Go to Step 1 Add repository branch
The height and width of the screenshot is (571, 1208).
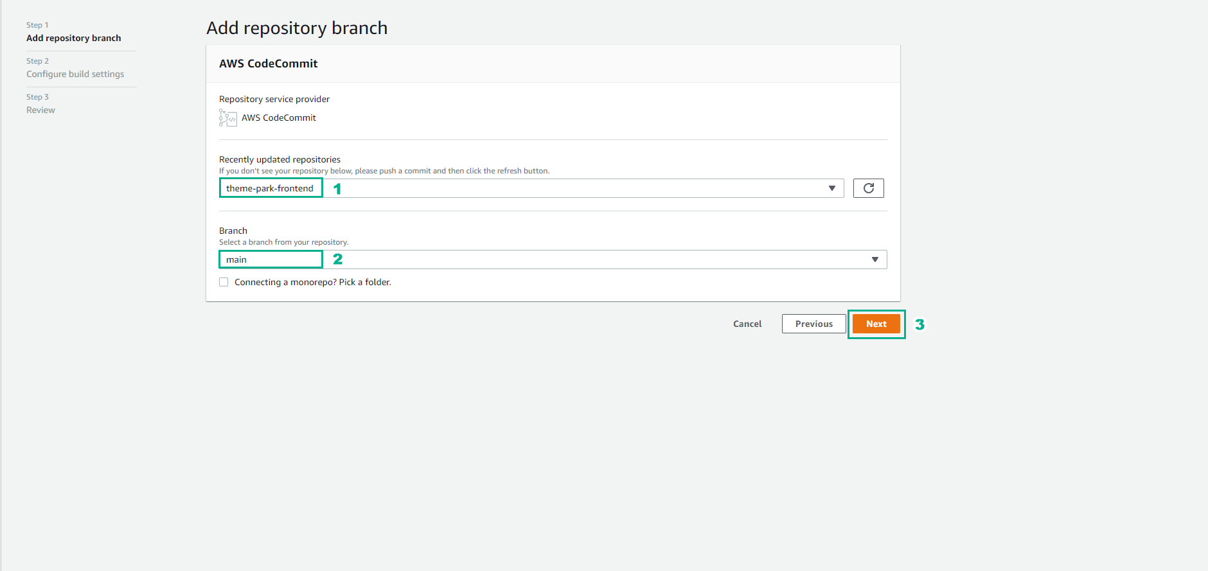tap(74, 38)
